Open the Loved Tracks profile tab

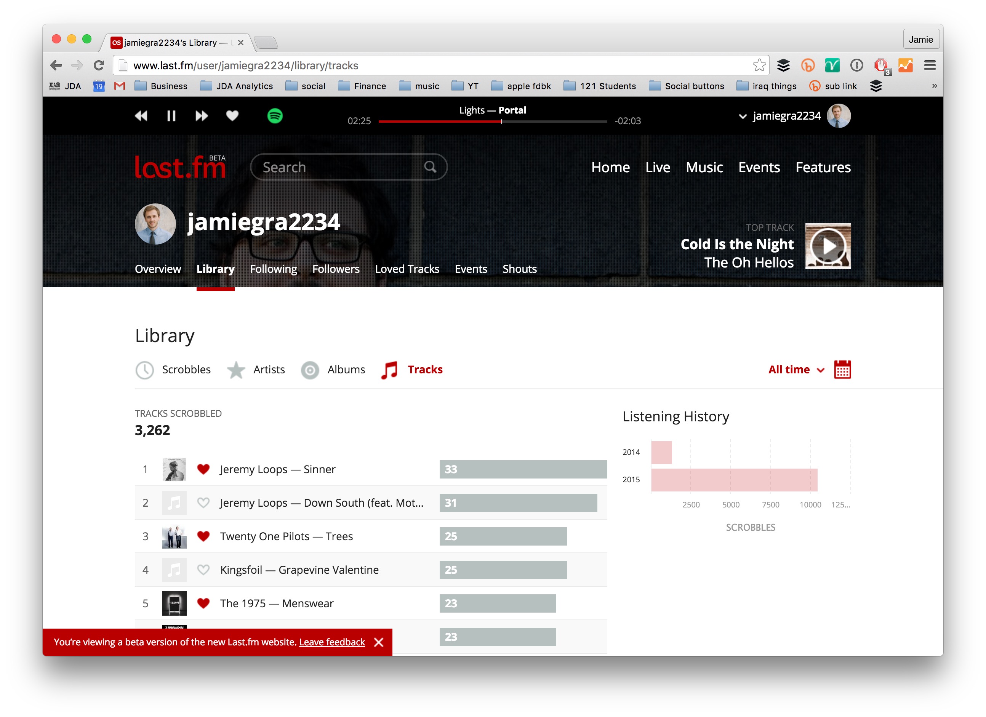point(407,269)
